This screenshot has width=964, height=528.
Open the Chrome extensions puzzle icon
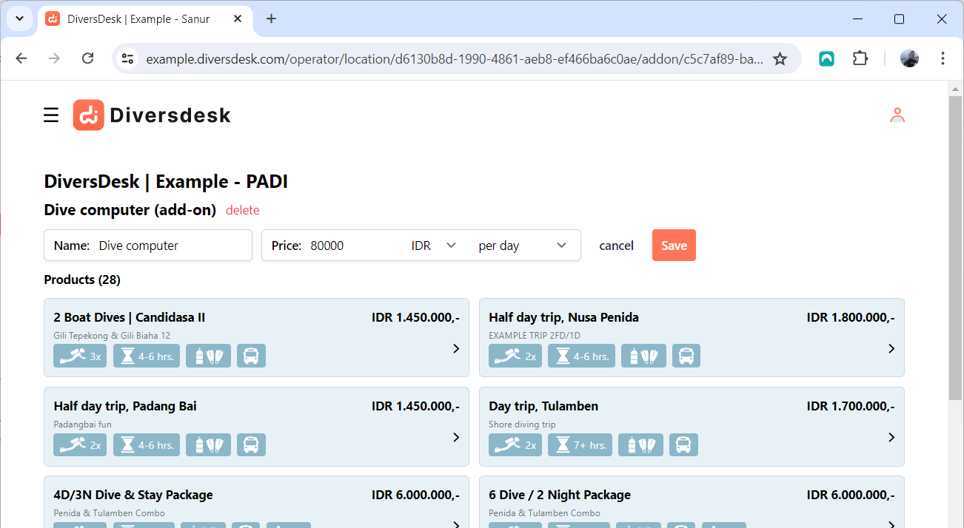[x=860, y=58]
